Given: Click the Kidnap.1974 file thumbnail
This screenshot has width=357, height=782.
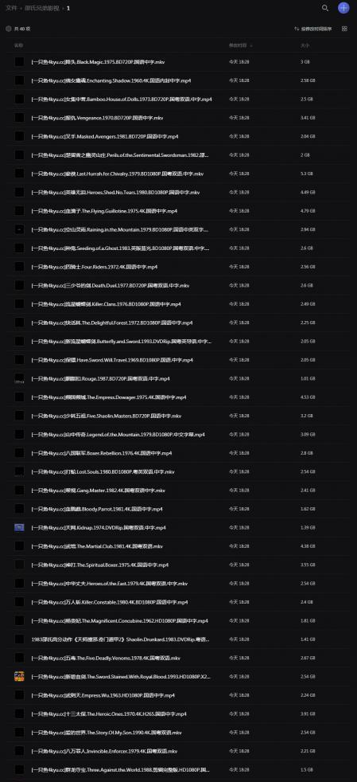Looking at the screenshot, I should [x=19, y=527].
